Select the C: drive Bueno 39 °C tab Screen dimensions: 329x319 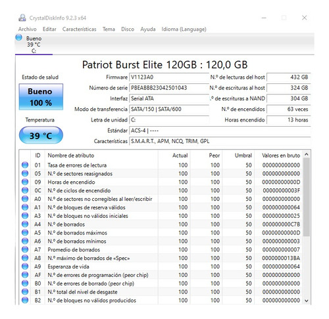(34, 45)
